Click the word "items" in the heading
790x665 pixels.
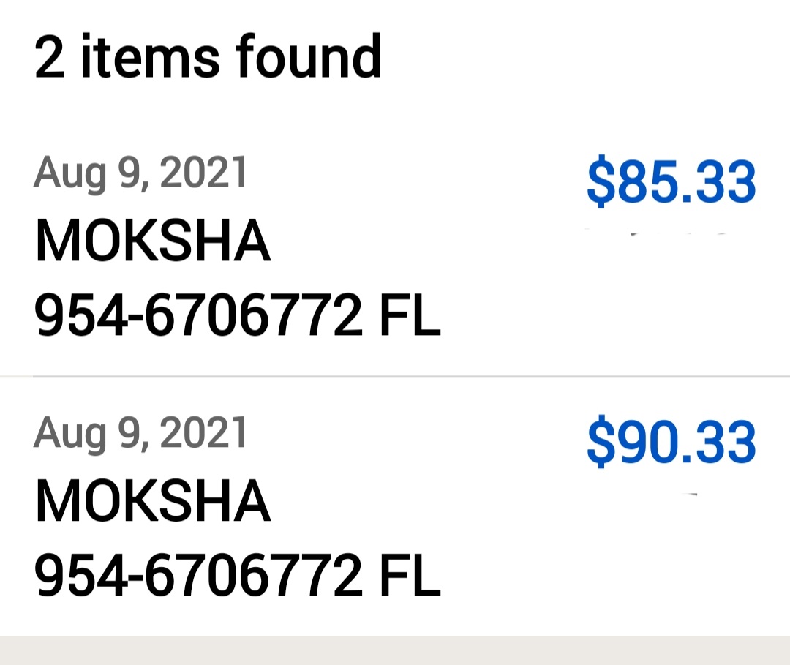[150, 57]
